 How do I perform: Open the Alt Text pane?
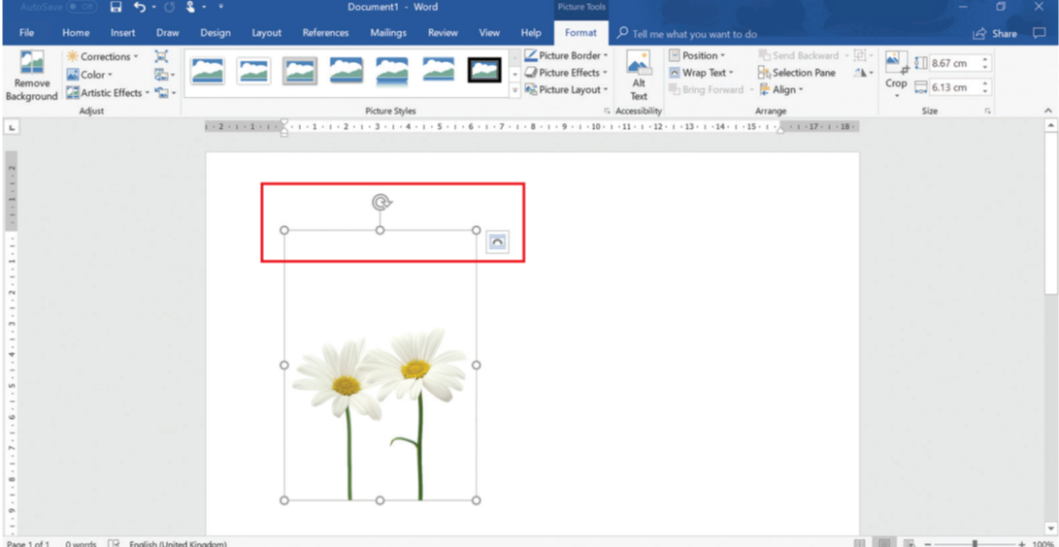click(638, 76)
